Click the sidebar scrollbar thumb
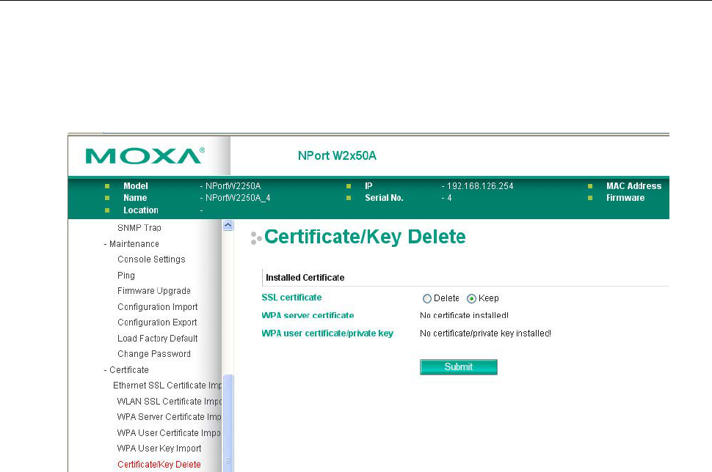712x472 pixels. point(228,423)
